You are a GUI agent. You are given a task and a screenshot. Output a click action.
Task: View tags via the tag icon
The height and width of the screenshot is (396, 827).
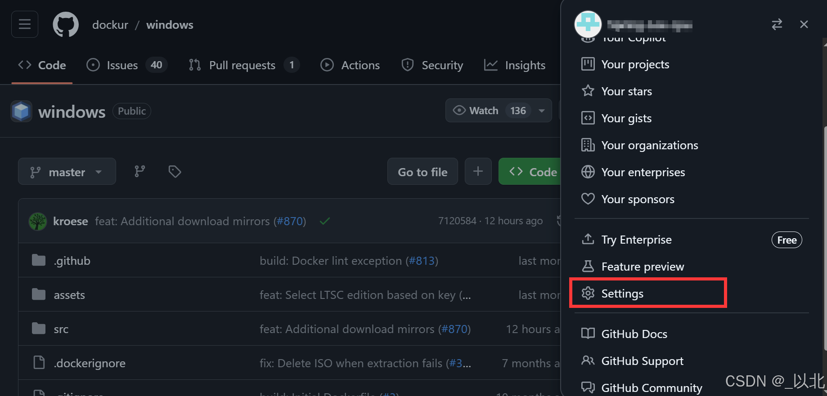pyautogui.click(x=175, y=171)
